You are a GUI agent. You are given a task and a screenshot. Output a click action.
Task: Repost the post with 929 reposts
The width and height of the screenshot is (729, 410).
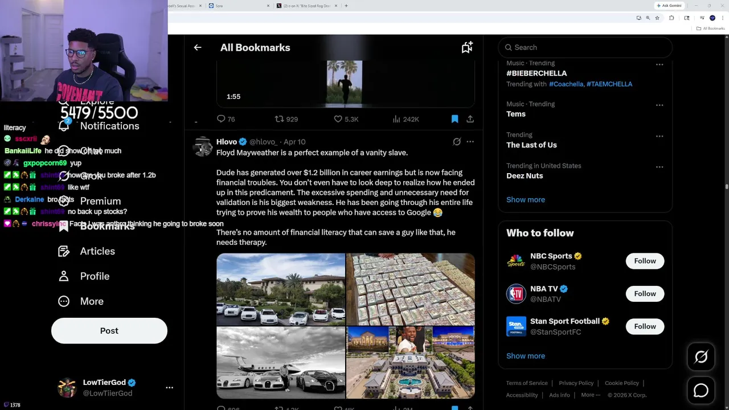[286, 119]
